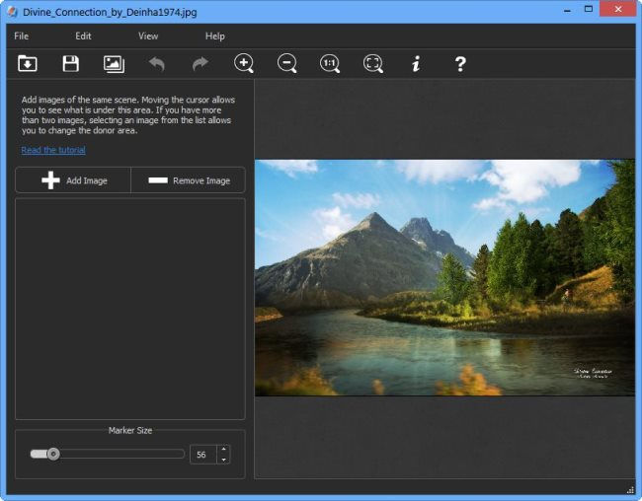This screenshot has width=642, height=501.
Task: Open the info 'i' icon
Action: 416,64
